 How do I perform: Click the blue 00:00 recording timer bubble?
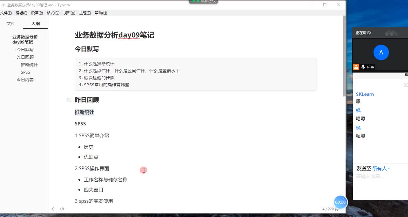340,202
